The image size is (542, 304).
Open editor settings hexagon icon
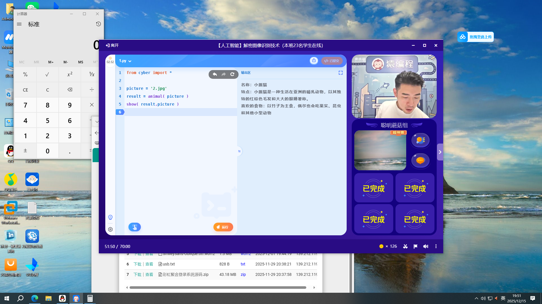click(110, 229)
